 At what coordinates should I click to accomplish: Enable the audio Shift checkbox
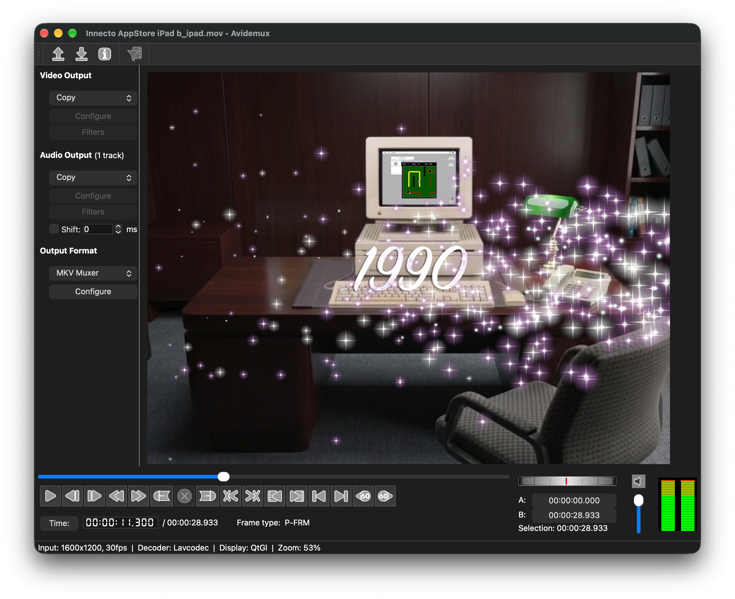[54, 229]
